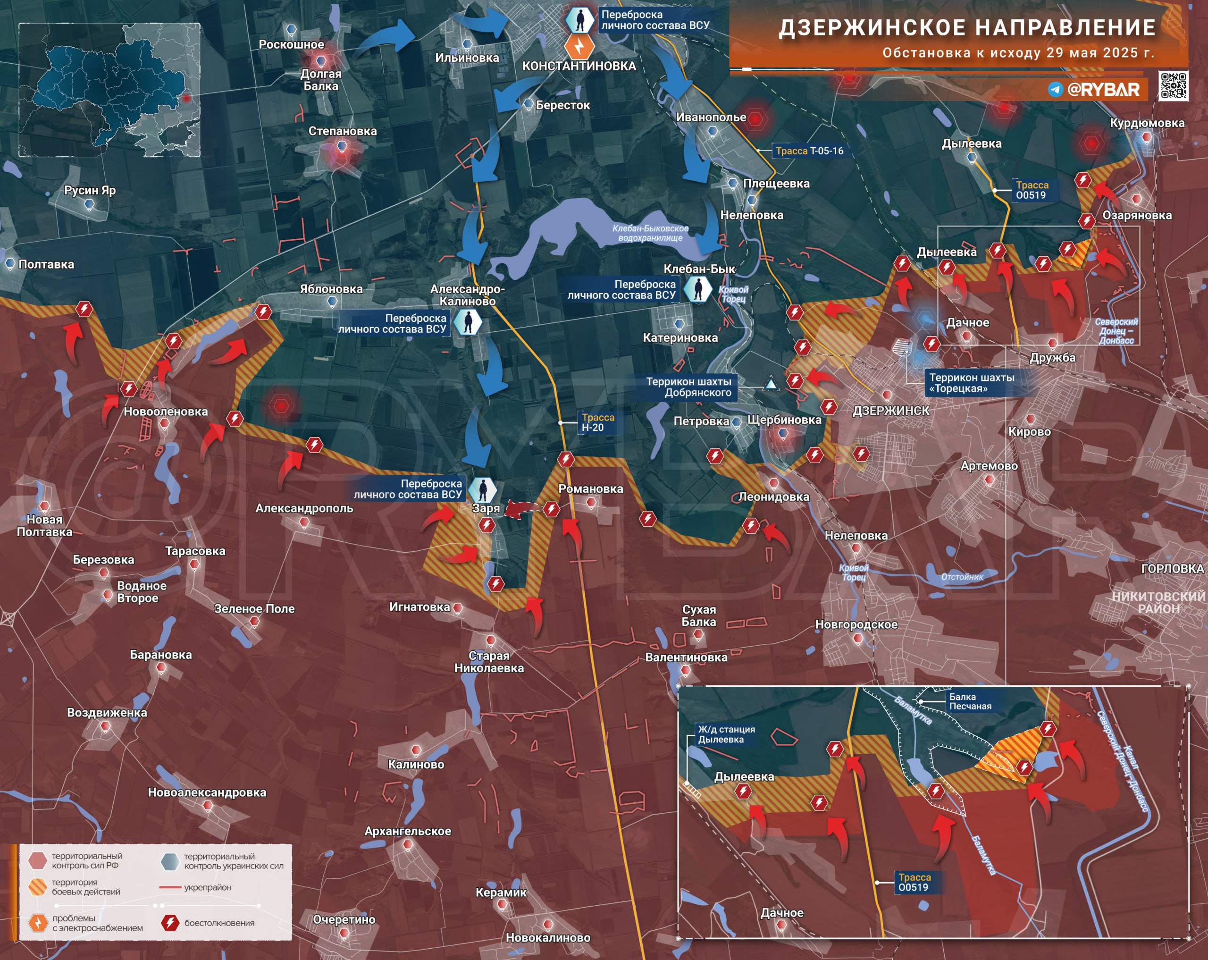Click the power supply problem icon at Konstantinovka
1208x960 pixels.
pyautogui.click(x=579, y=46)
